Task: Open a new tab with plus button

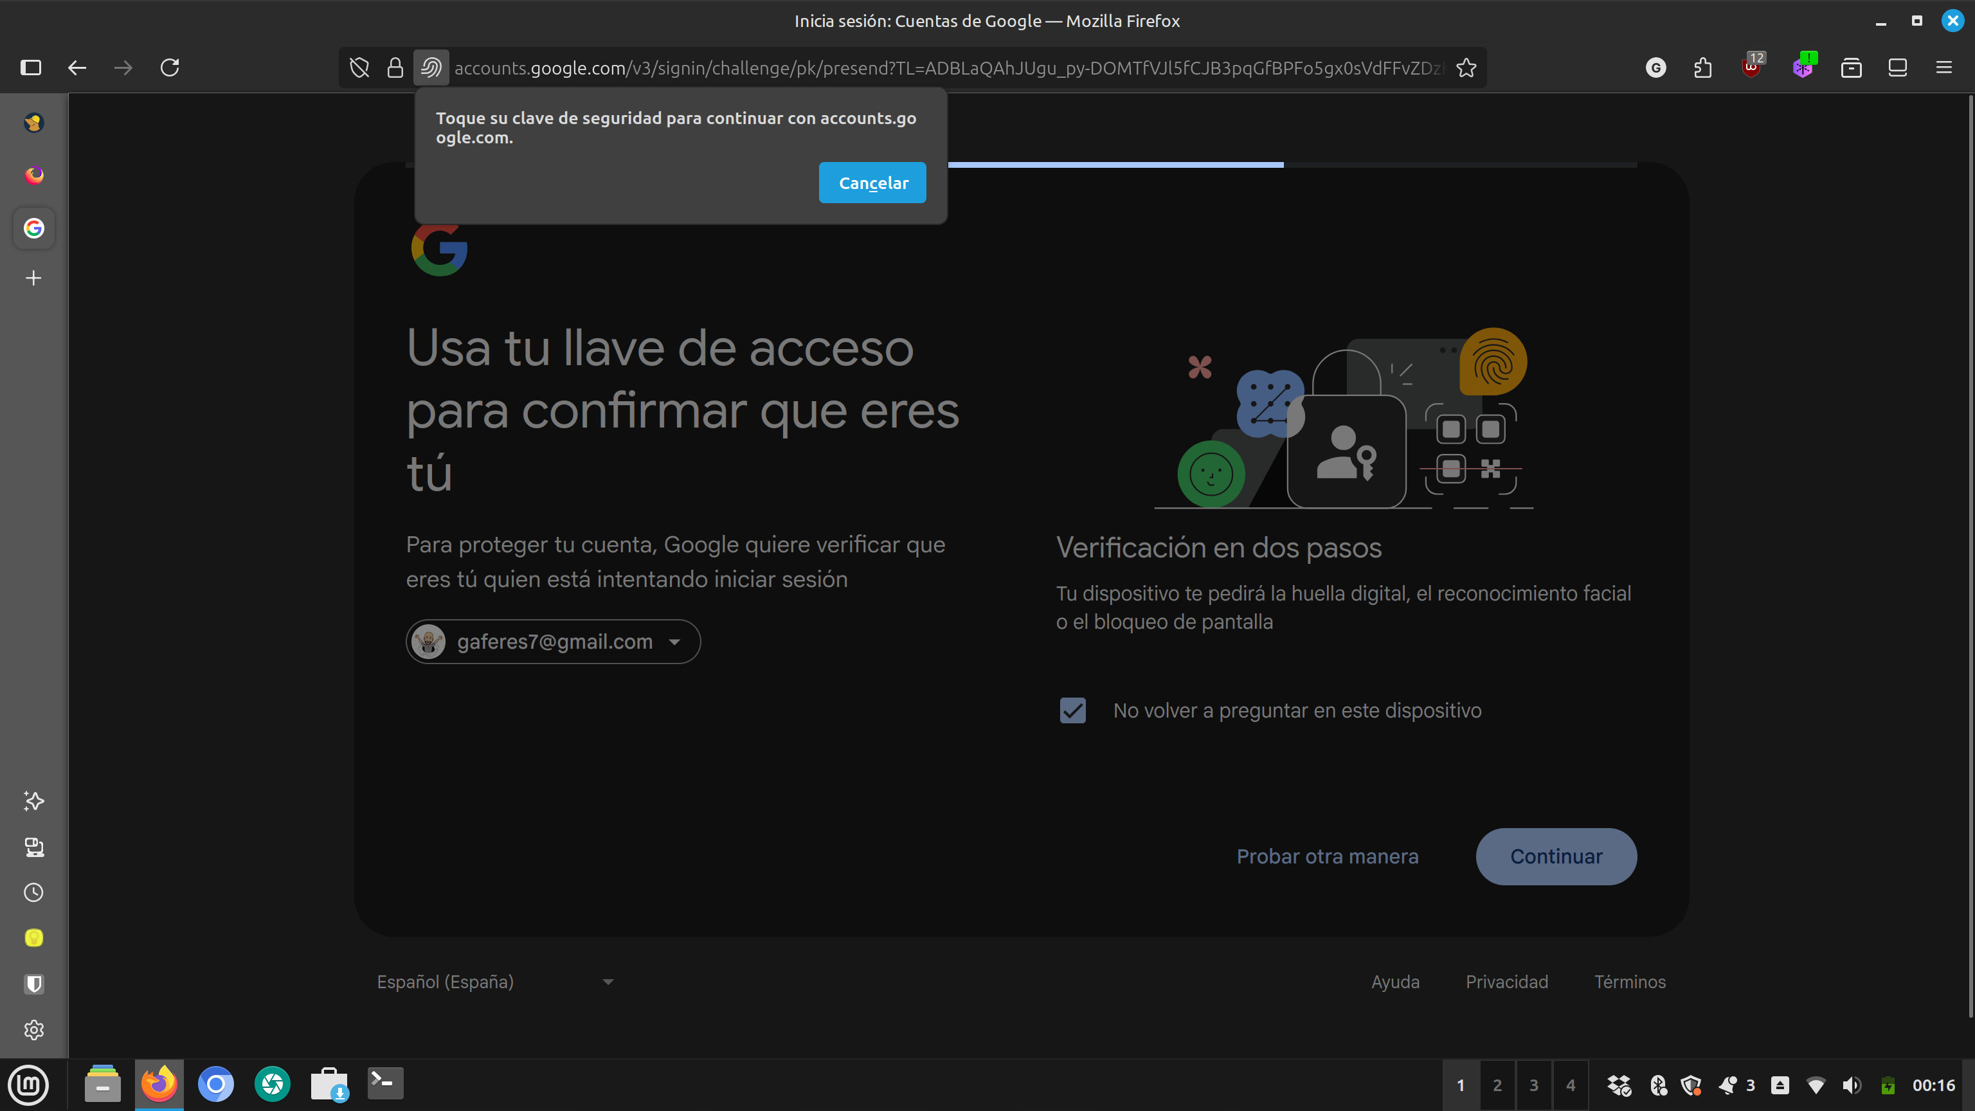Action: (33, 278)
